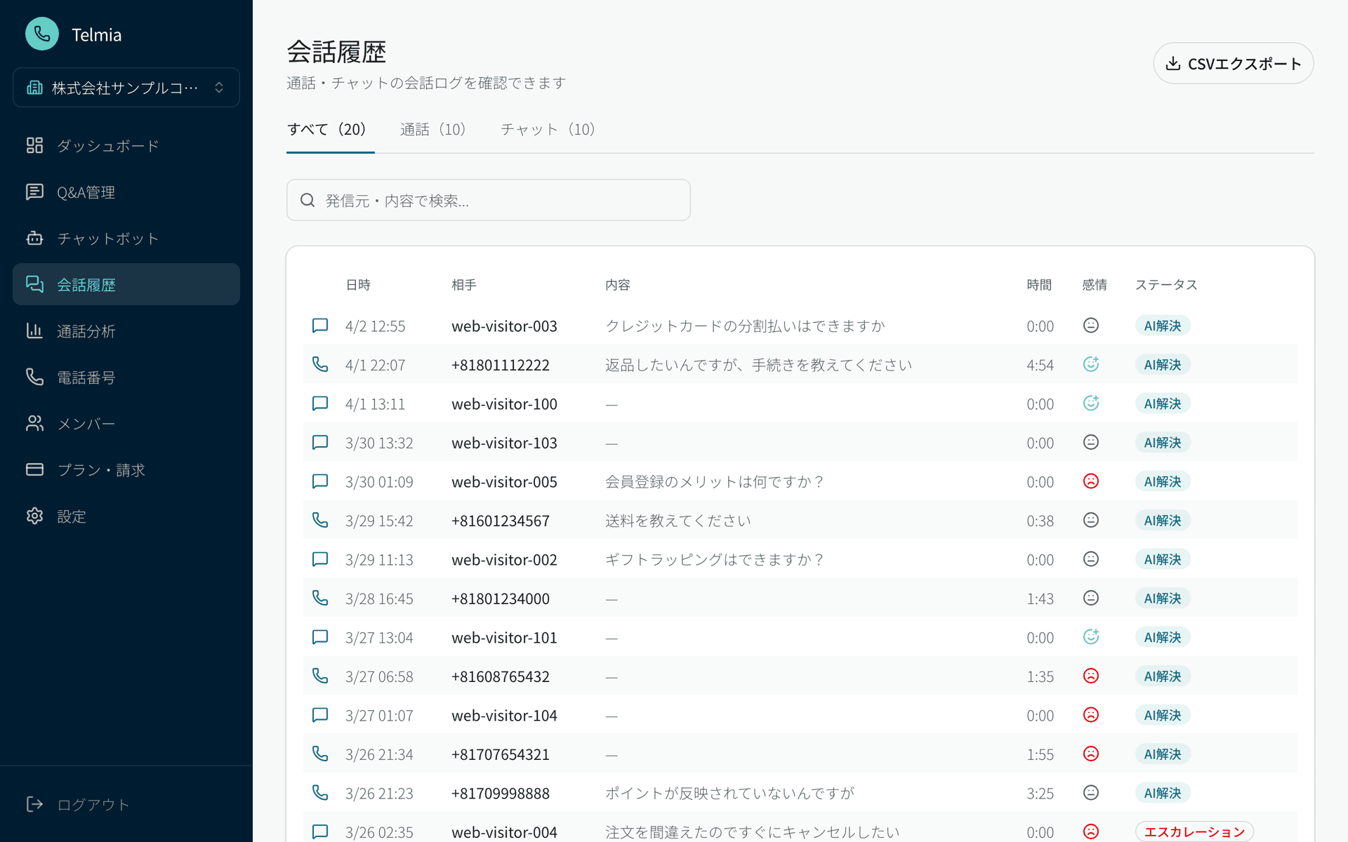Switch to the 通話 tab

click(432, 129)
